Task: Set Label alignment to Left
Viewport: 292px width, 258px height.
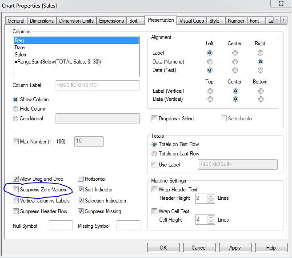Action: (210, 53)
